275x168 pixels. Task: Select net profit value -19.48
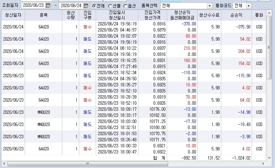pyautogui.click(x=244, y=124)
